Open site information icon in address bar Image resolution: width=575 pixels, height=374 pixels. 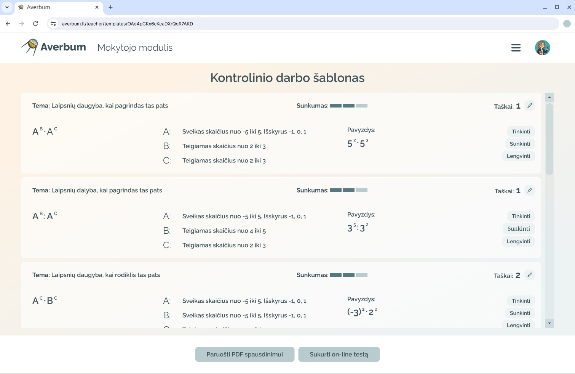(53, 24)
